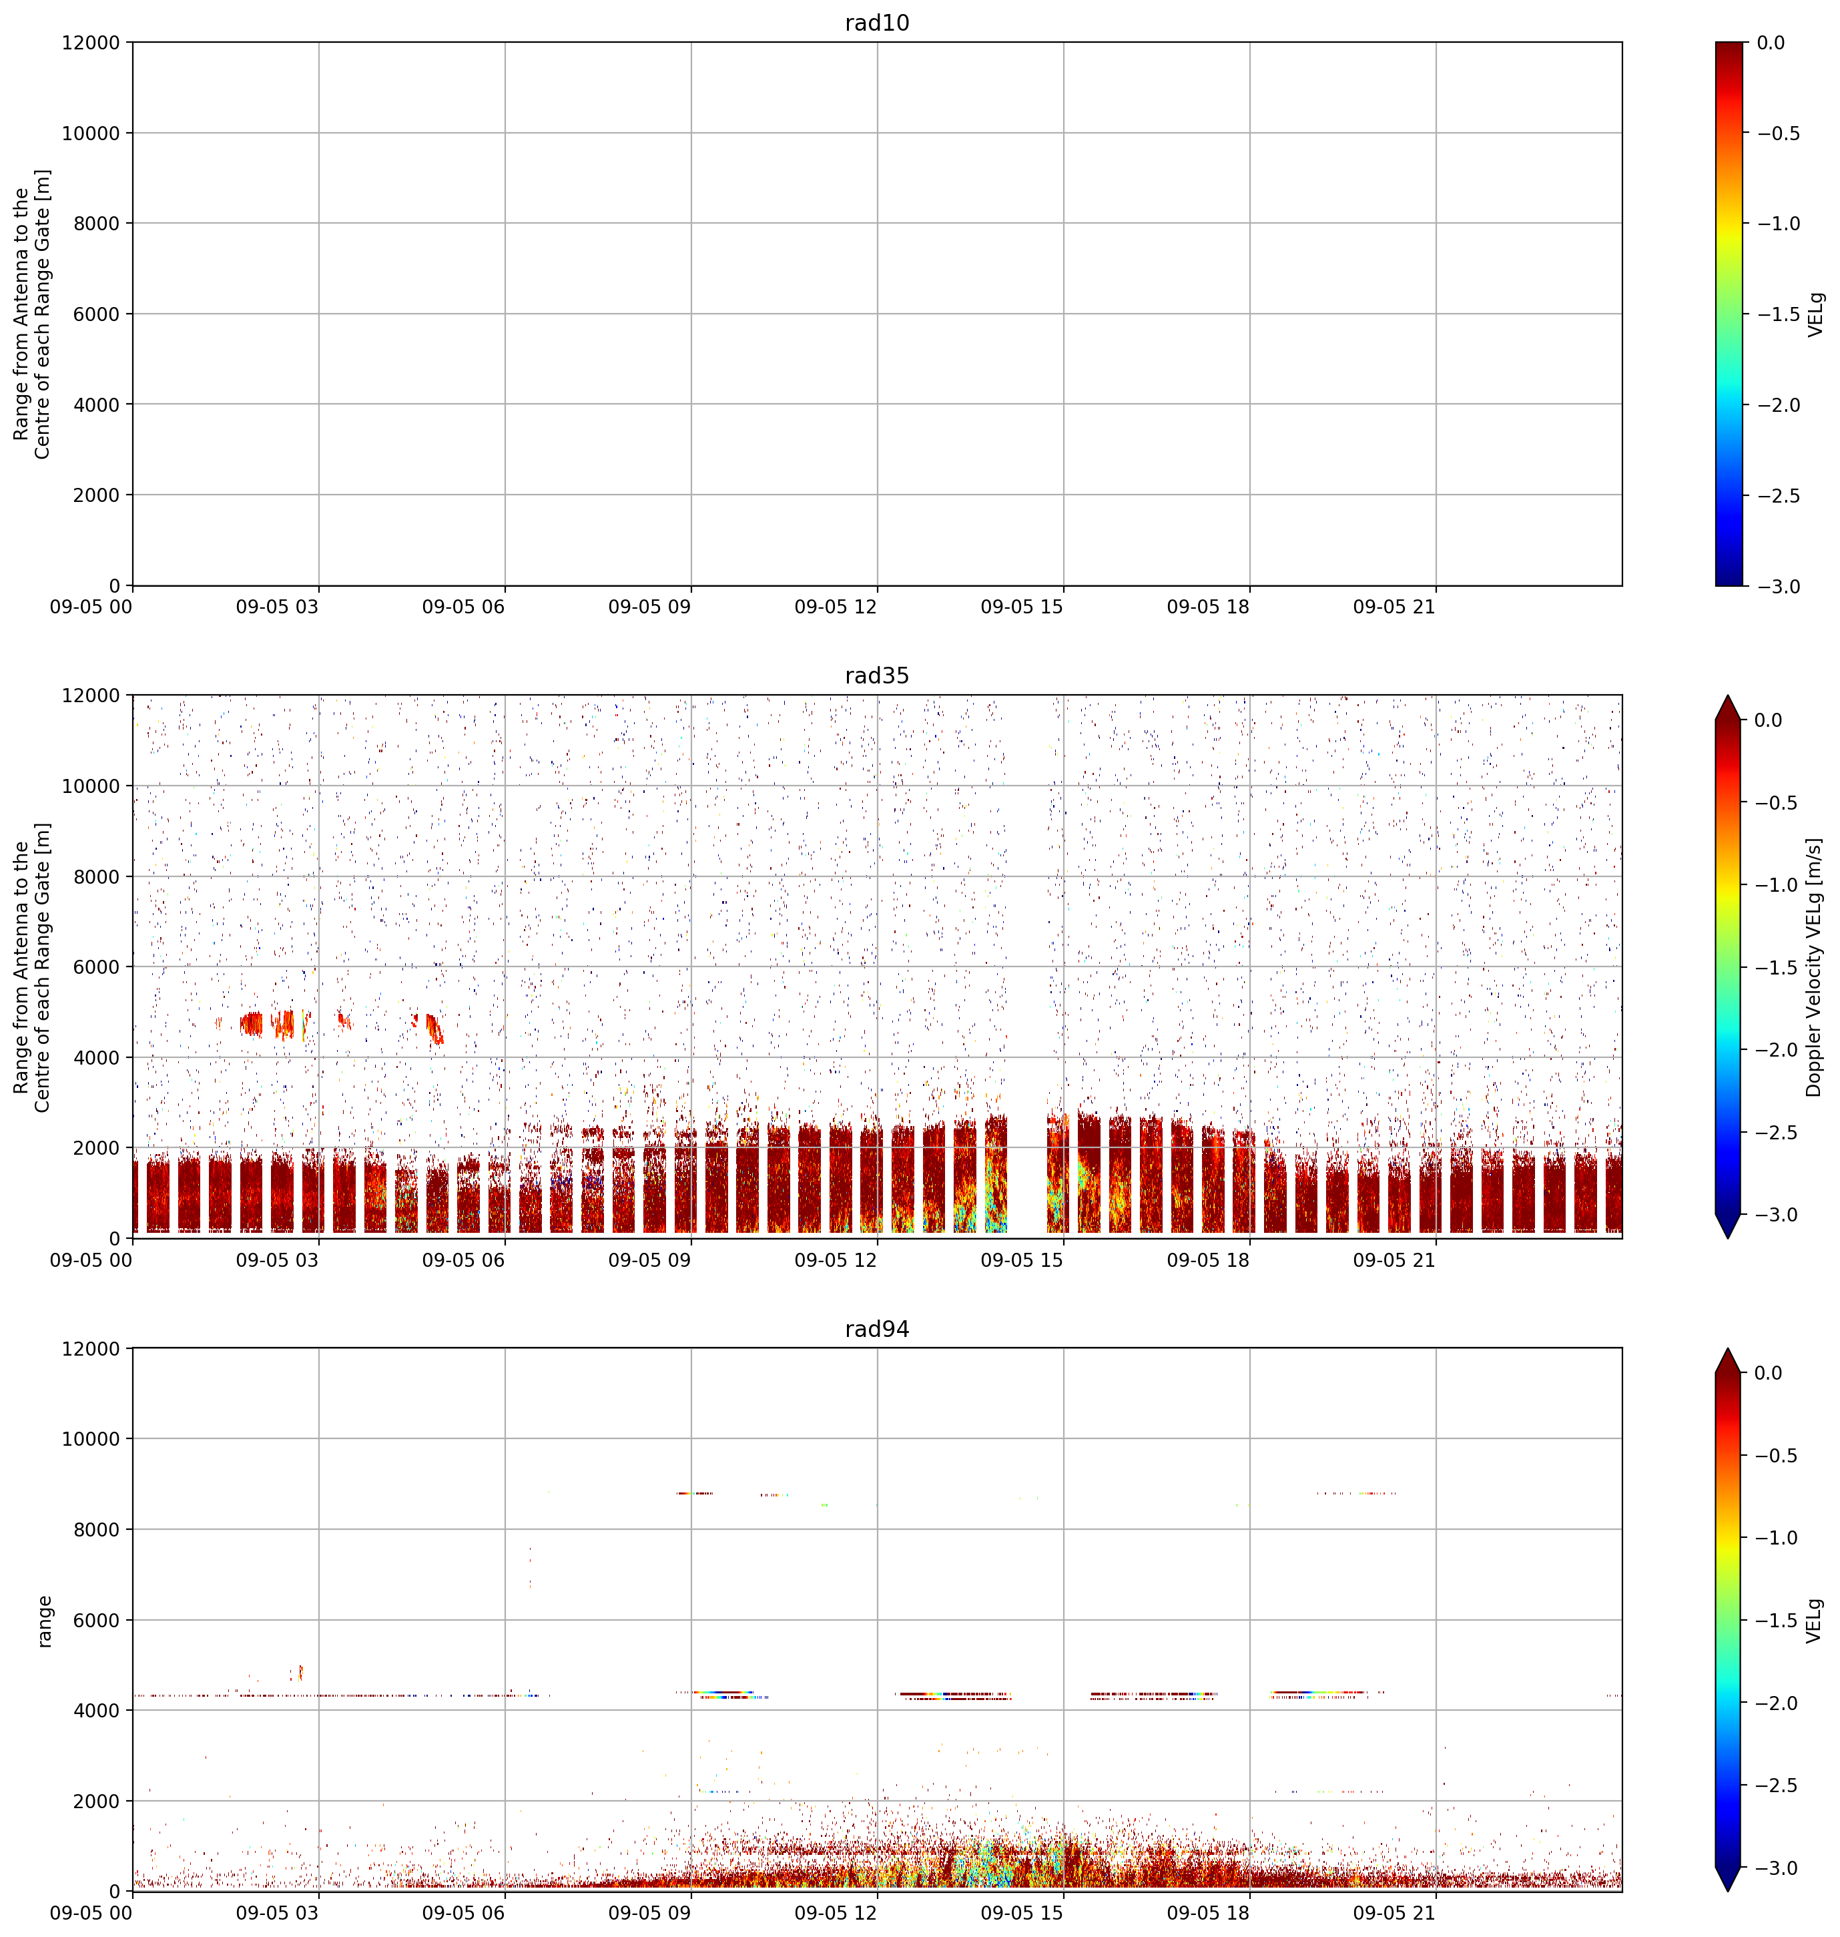Screen dimensions: 1840x1937
Task: Click the rad10 panel's velocity colorbar
Action: (1730, 314)
